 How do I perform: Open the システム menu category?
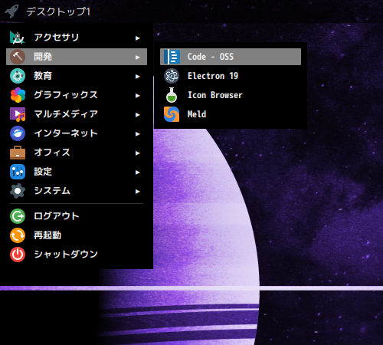coord(77,191)
